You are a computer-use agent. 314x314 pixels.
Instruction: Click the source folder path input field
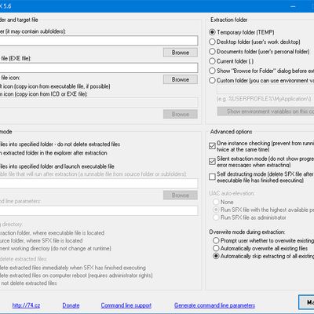pyautogui.click(x=99, y=41)
